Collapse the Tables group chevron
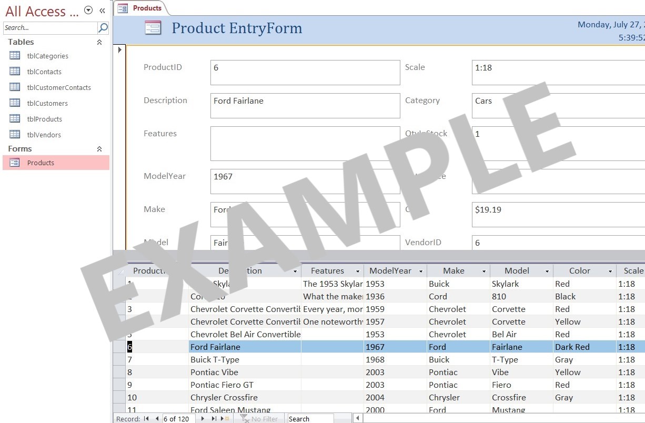 (99, 42)
